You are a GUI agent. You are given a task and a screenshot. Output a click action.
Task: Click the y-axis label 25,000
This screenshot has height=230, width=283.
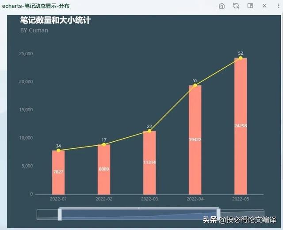(x=26, y=53)
